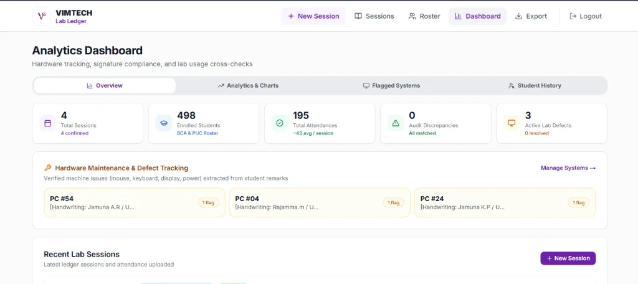Click the 'BCA & PUC Roster' text
The height and width of the screenshot is (284, 638).
click(x=198, y=133)
